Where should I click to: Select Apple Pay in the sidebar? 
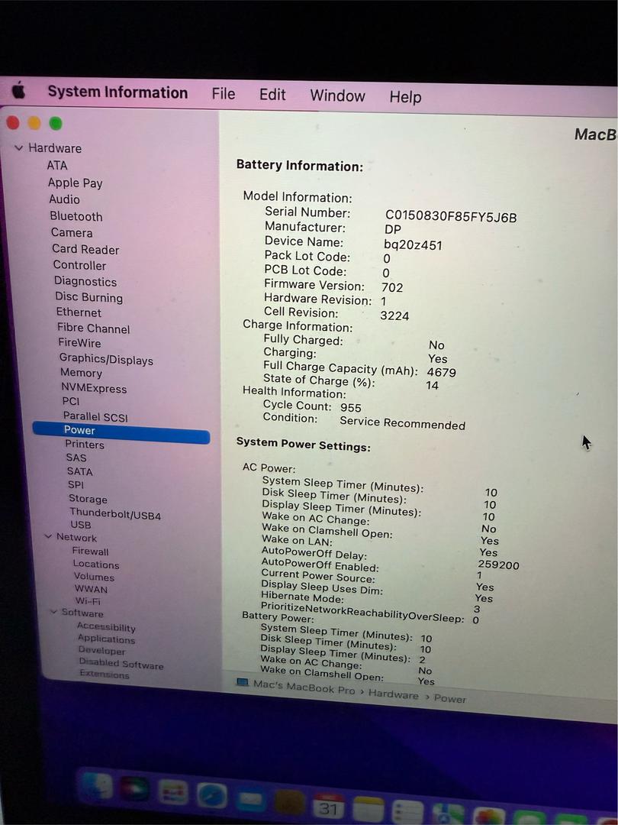coord(75,183)
